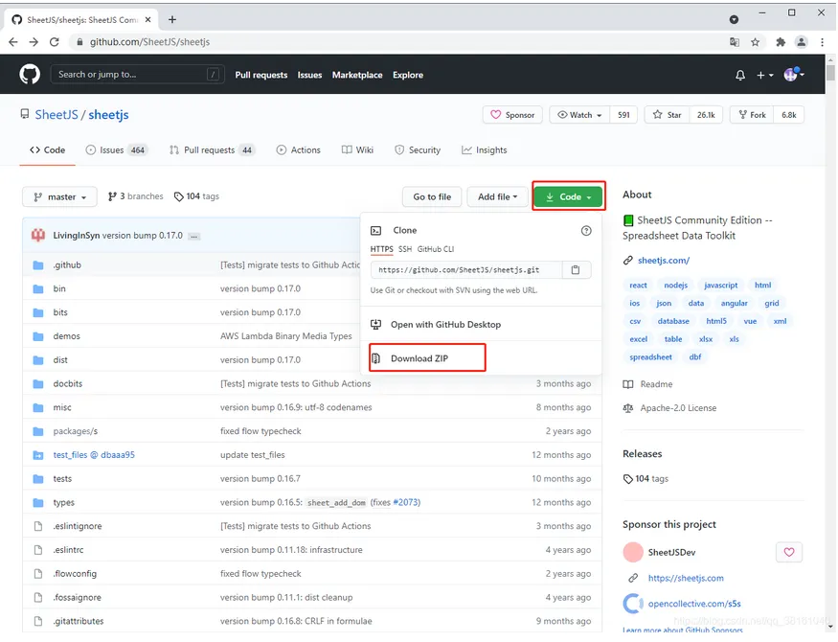Open Chrome three-dot menu
The image size is (838, 642).
click(x=822, y=42)
